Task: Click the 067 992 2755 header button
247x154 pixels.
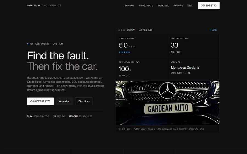Action: 209,5
